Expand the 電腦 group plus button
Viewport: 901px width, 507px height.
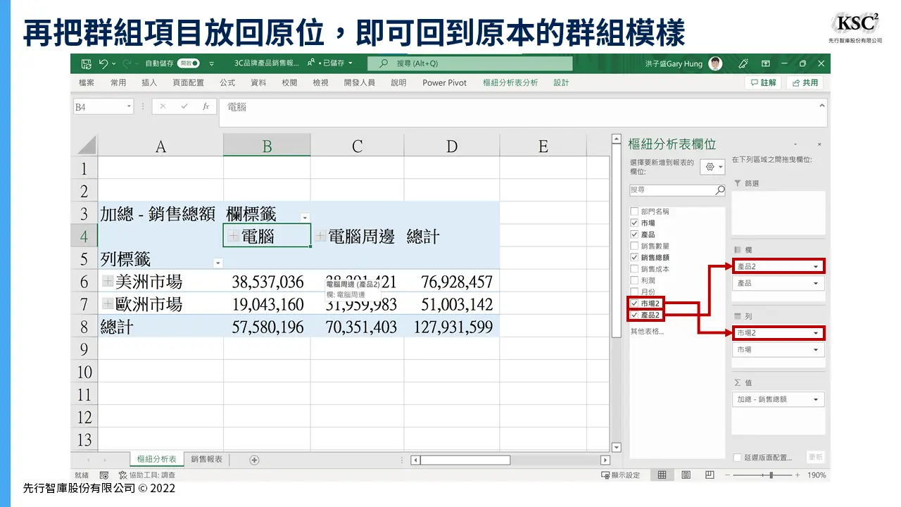click(233, 236)
